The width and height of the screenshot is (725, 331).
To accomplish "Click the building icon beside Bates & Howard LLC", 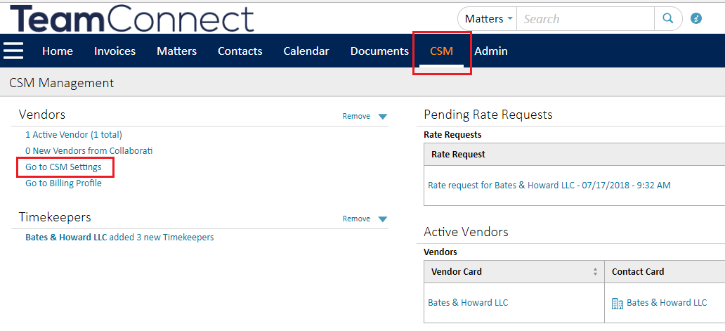I will [618, 304].
